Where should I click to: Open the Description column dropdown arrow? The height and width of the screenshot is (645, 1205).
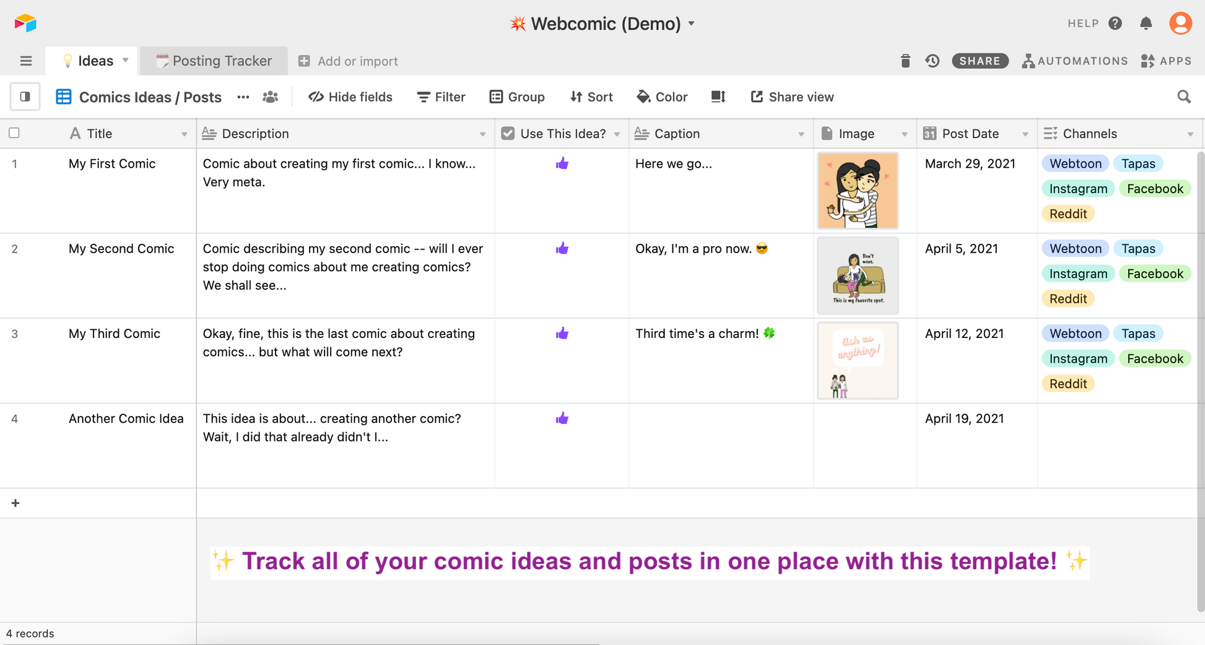coord(482,134)
